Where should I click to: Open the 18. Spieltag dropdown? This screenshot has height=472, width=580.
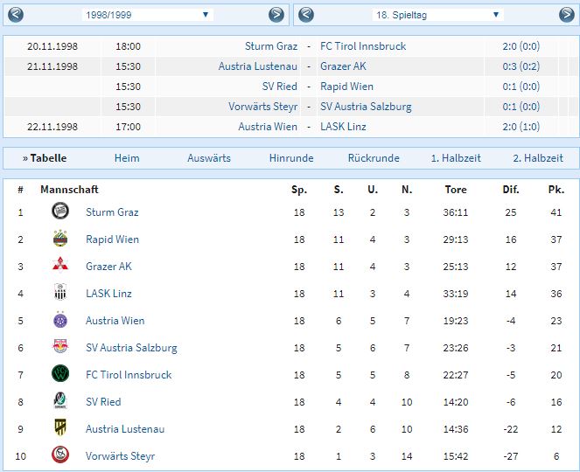(437, 15)
